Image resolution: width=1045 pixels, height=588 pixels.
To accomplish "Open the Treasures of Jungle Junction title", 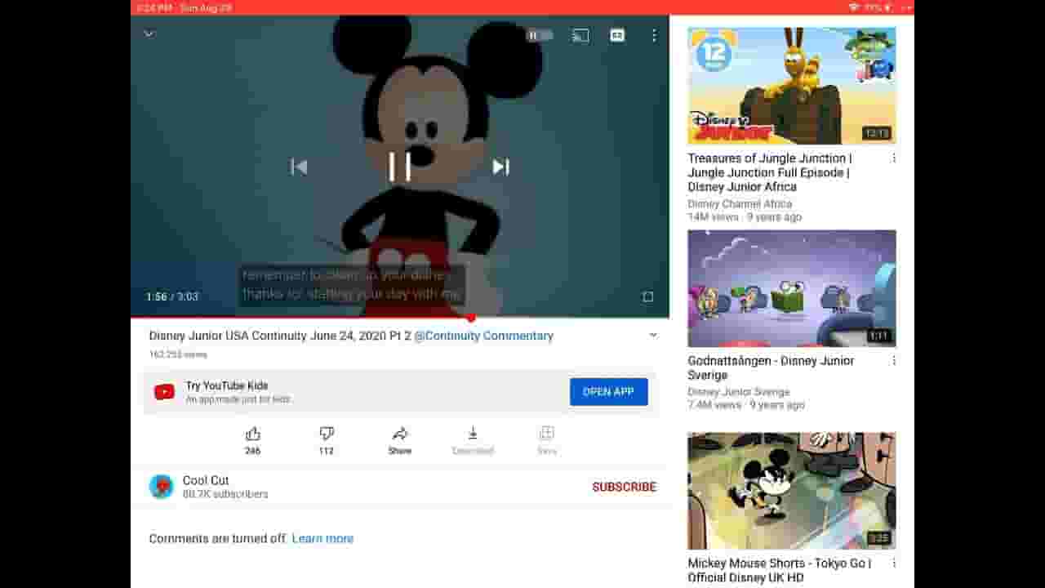I will [x=770, y=172].
